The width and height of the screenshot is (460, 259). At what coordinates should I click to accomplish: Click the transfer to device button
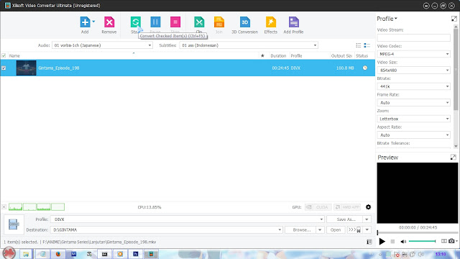pos(354,230)
